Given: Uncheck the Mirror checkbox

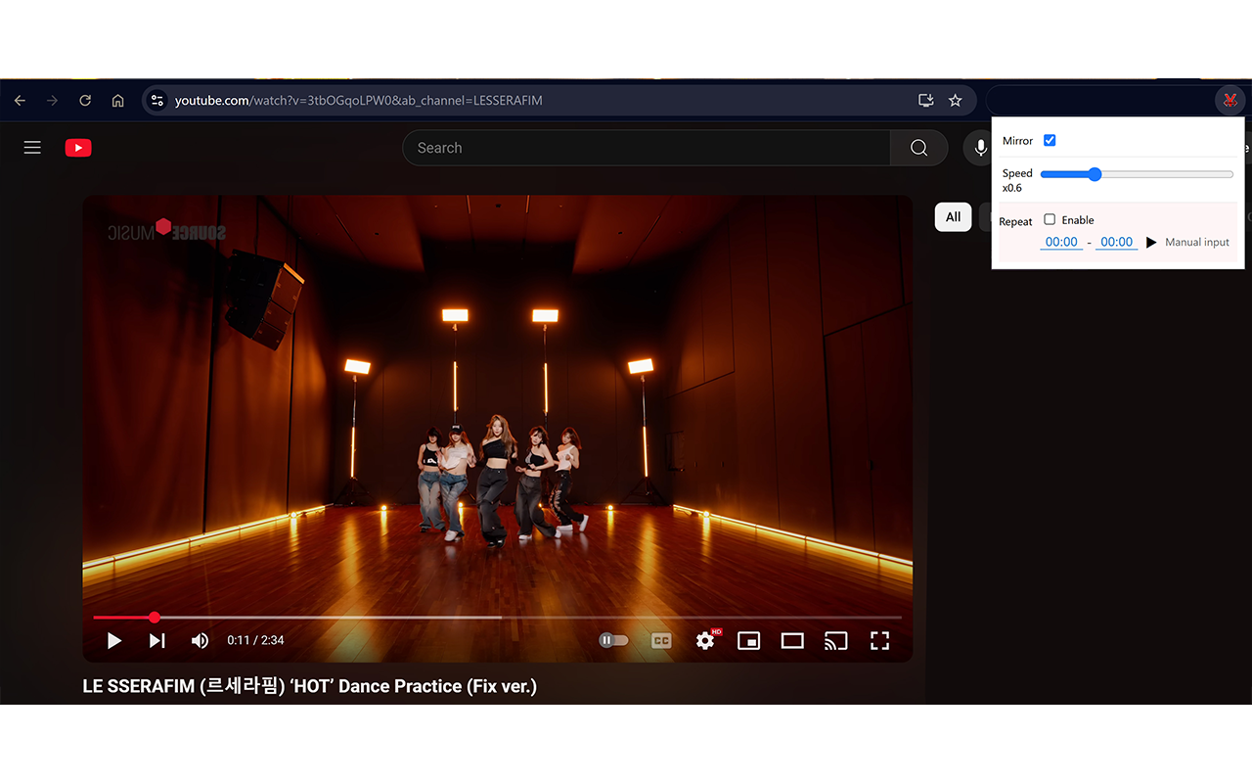Looking at the screenshot, I should coord(1050,140).
